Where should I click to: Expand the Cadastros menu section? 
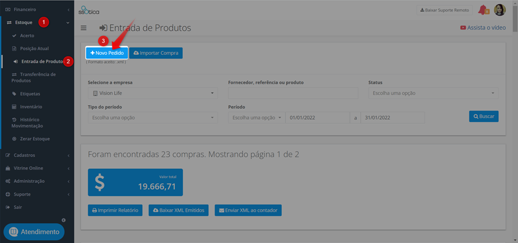(x=37, y=155)
